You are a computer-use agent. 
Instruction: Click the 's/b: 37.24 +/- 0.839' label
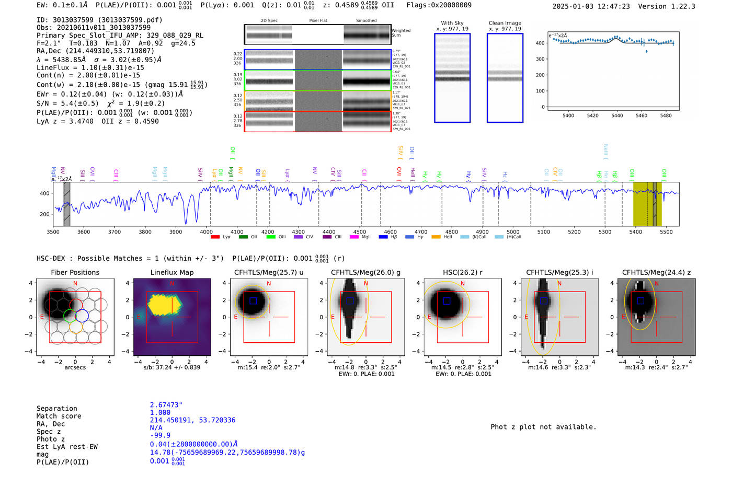[x=172, y=367]
